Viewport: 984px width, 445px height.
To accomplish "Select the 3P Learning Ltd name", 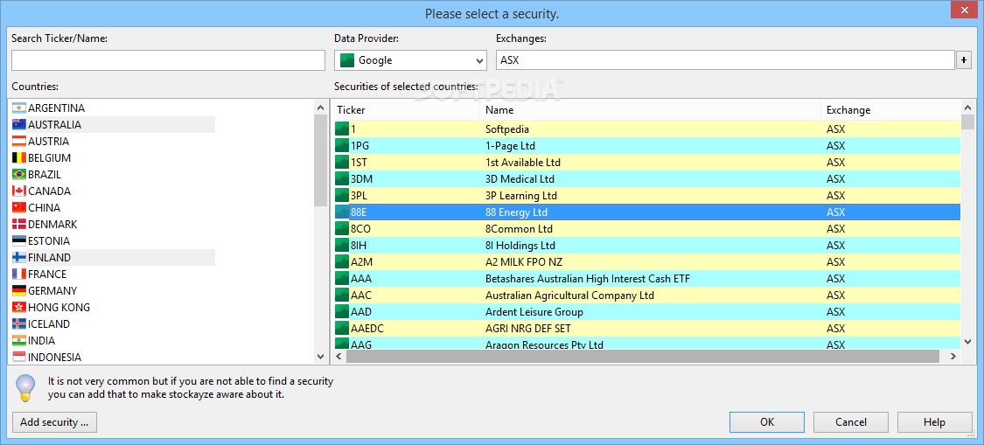I will coord(521,195).
